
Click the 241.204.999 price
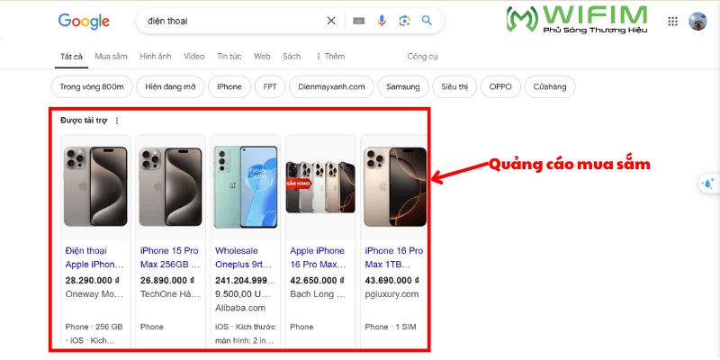coord(245,281)
